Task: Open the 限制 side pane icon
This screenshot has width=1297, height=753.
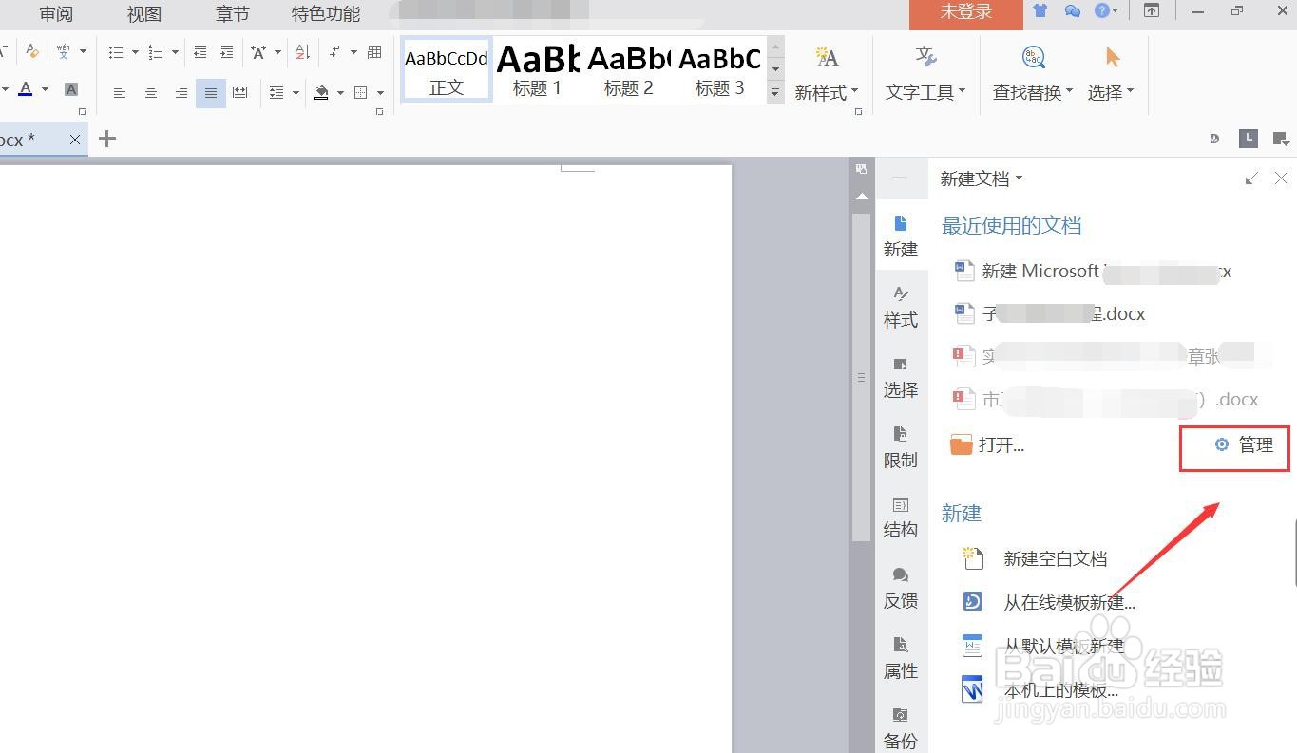Action: pos(901,447)
